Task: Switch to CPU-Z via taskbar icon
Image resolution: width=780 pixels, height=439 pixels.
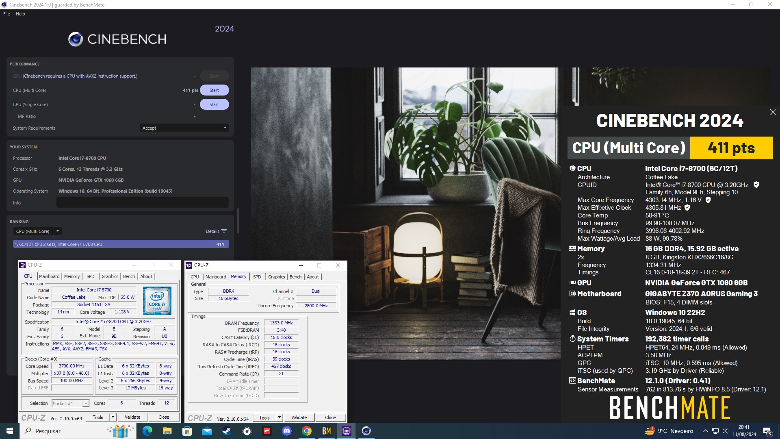Action: click(x=347, y=431)
